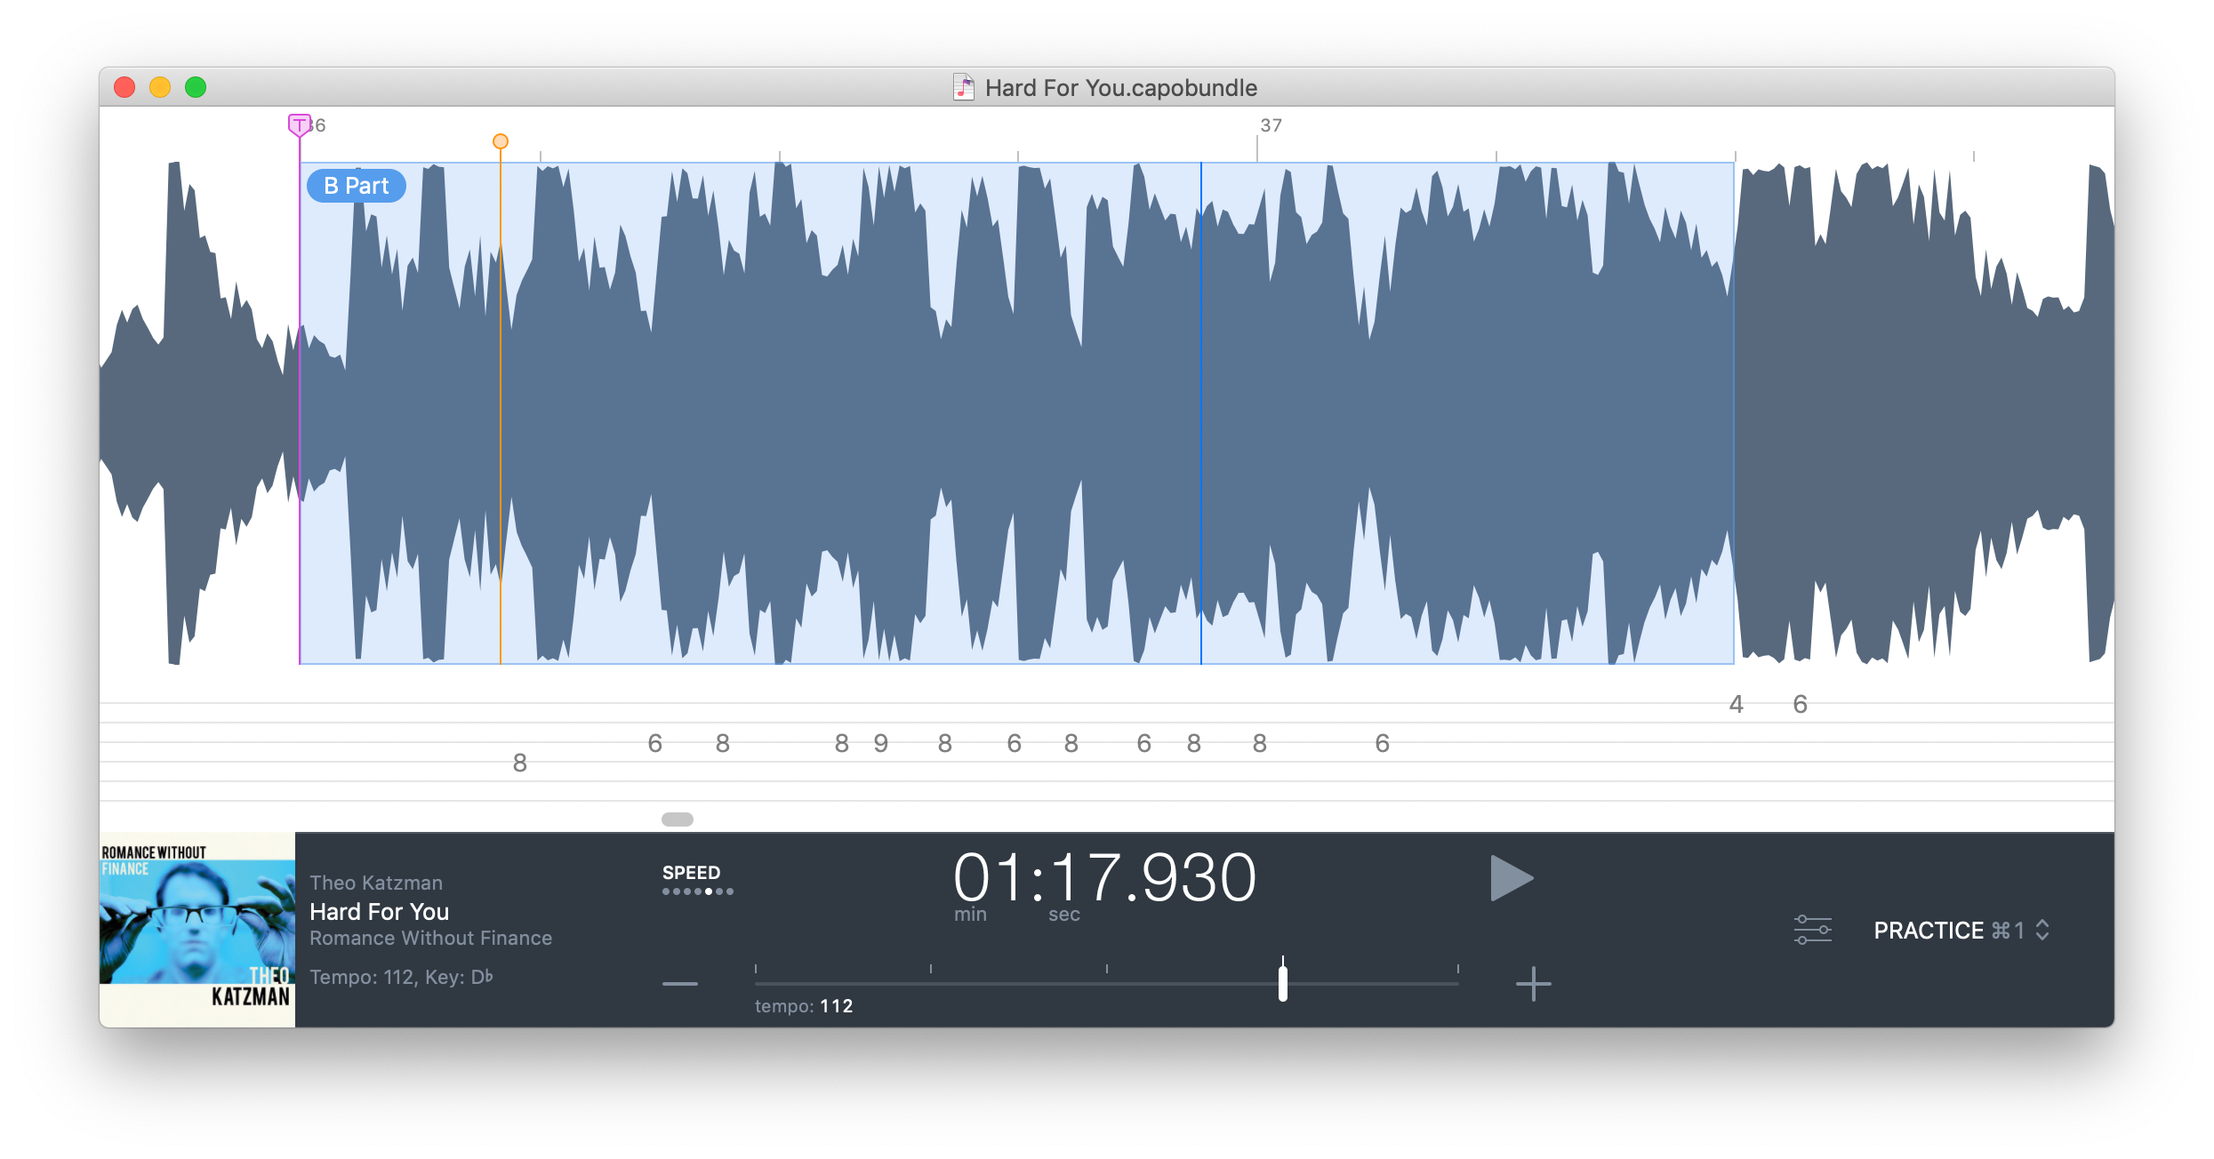The width and height of the screenshot is (2214, 1159).
Task: Click the tempo slider handle
Action: coord(1282,982)
